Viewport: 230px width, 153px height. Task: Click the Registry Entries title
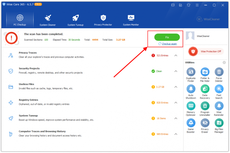(x=28, y=100)
